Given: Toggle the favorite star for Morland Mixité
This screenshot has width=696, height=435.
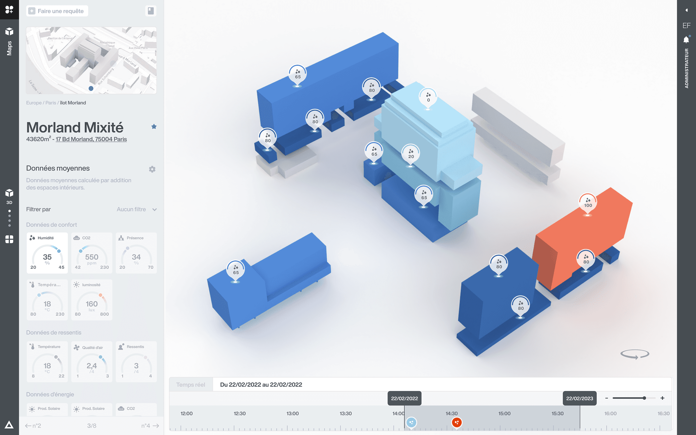Looking at the screenshot, I should [154, 127].
